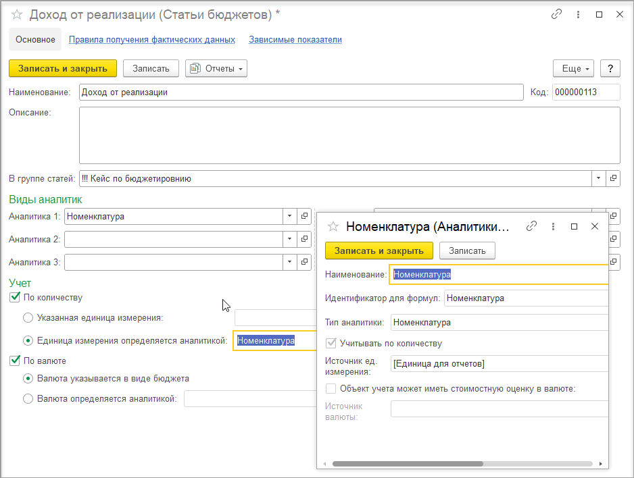Click the link icon in Номенклатура dialog
The height and width of the screenshot is (478, 634).
pos(532,227)
